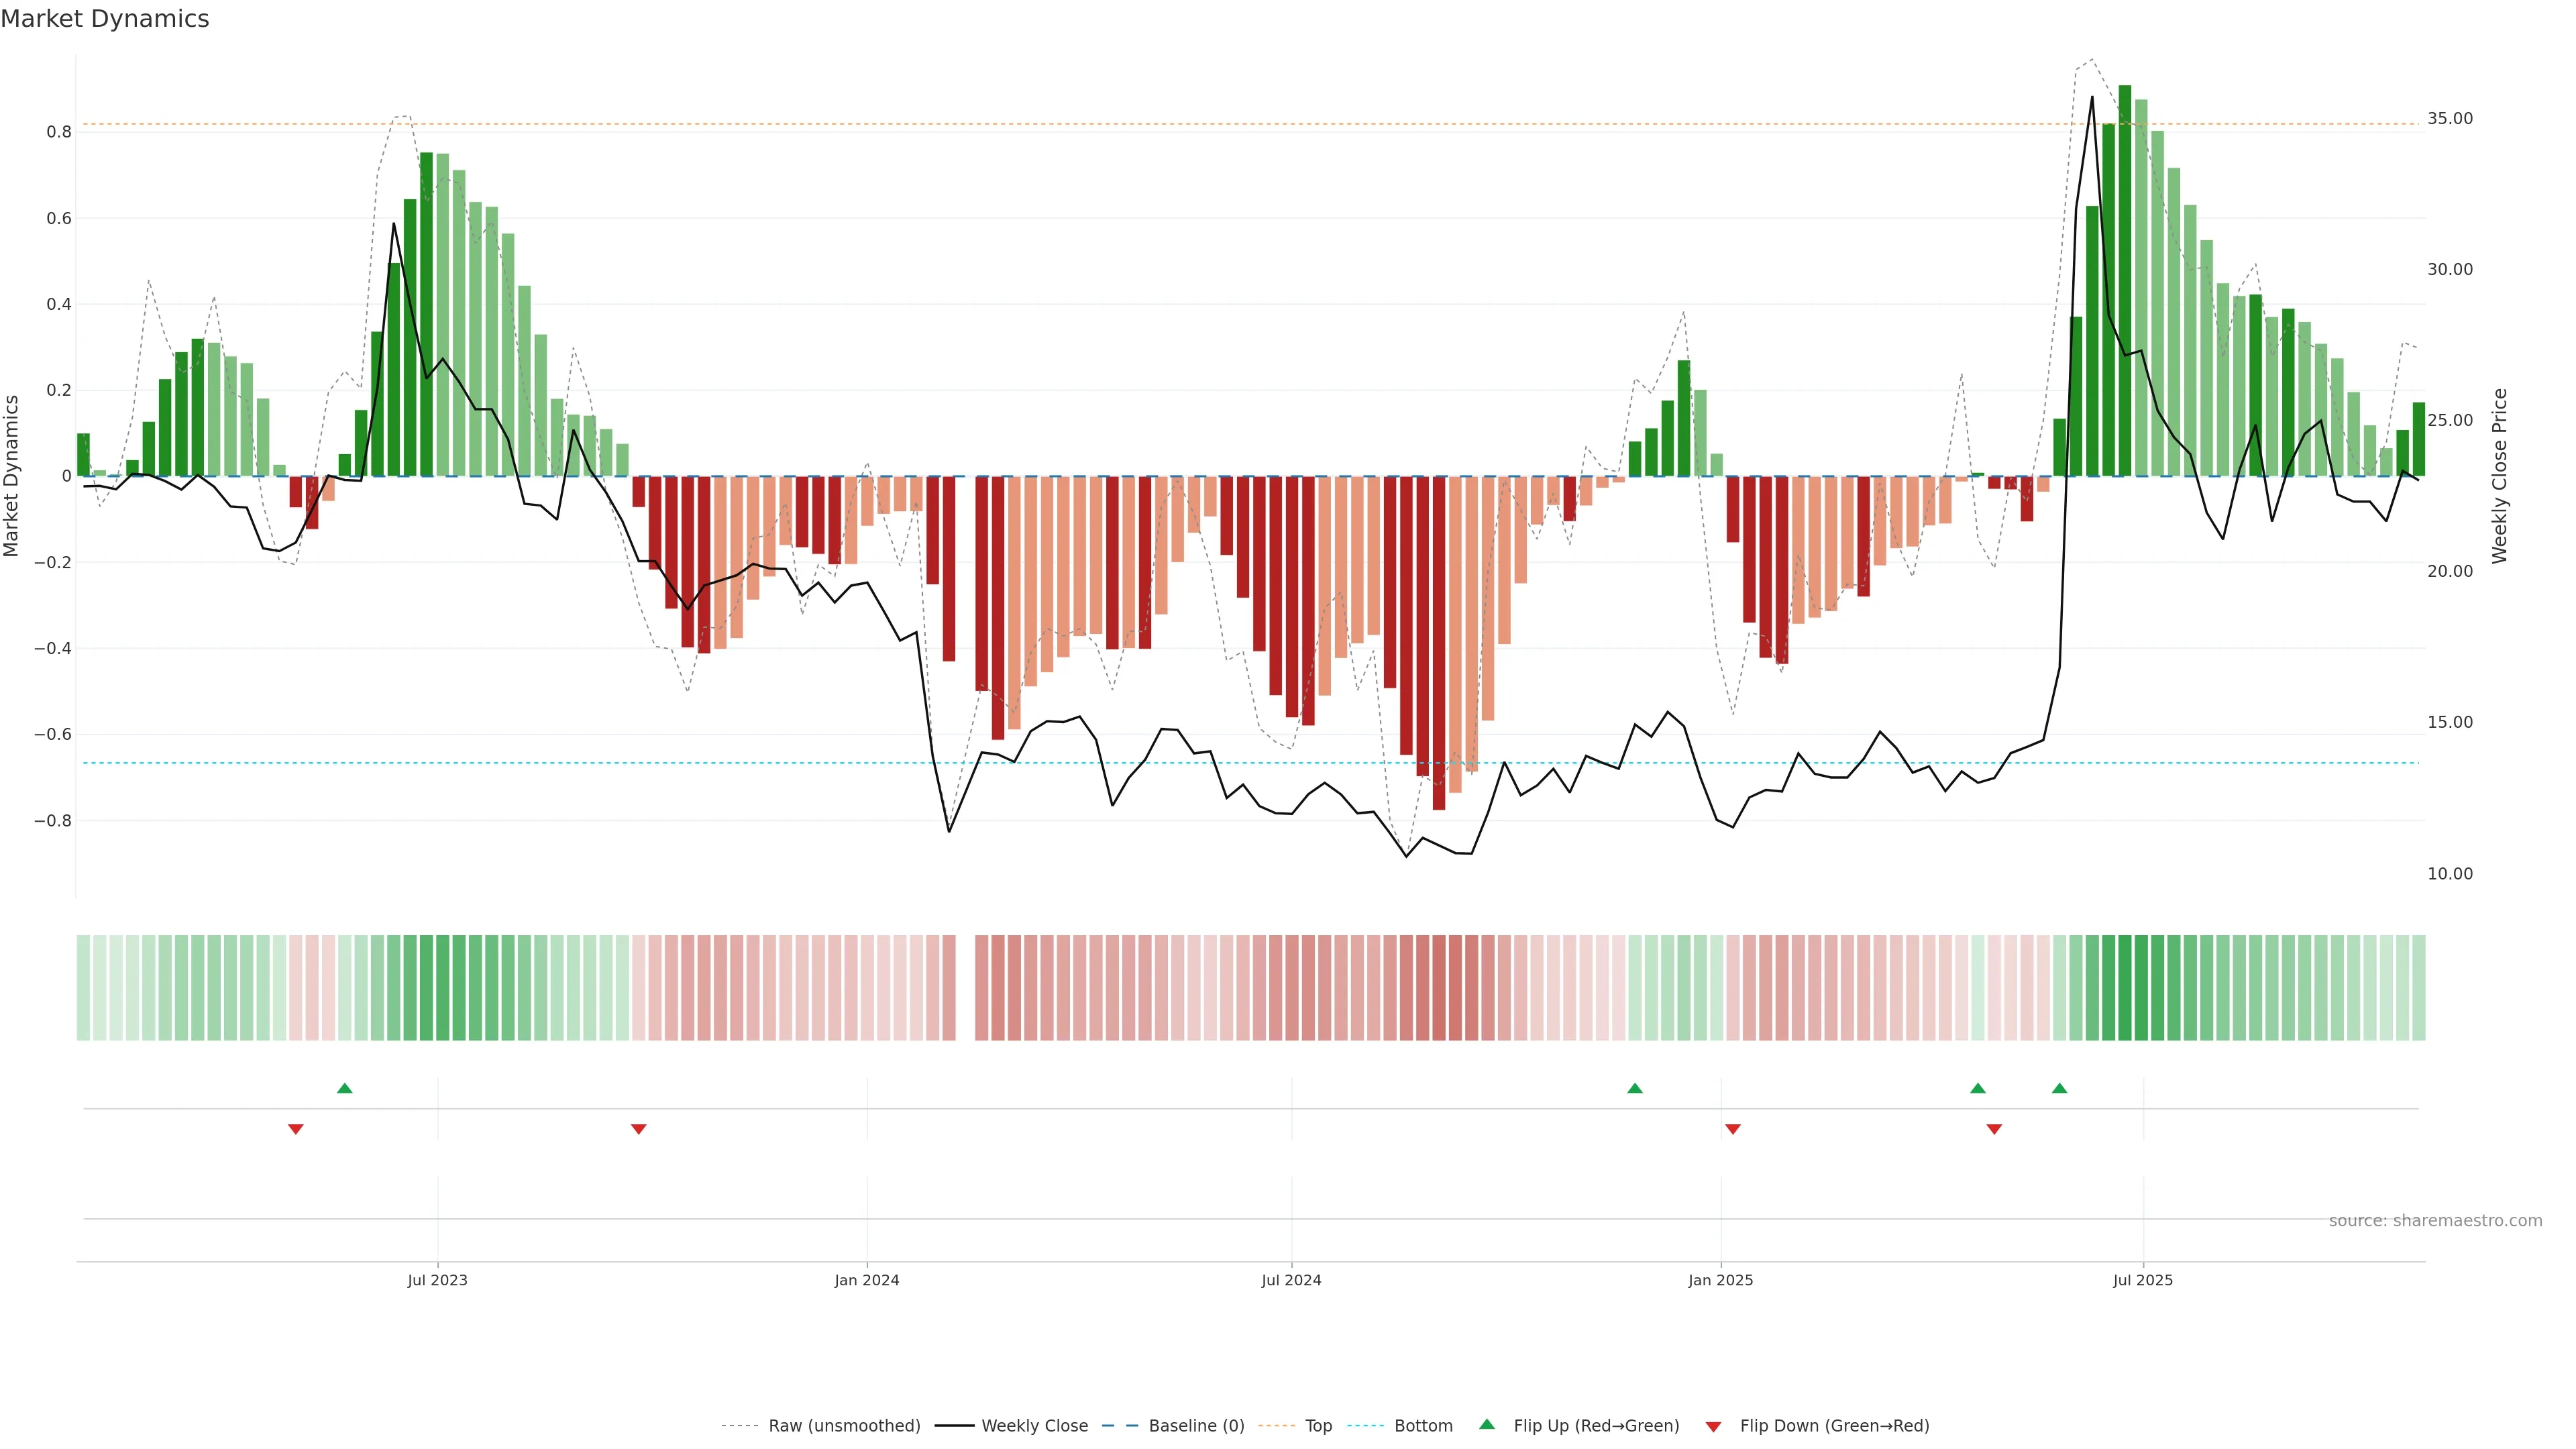Toggle the Weekly Close legend entry

click(1034, 1426)
